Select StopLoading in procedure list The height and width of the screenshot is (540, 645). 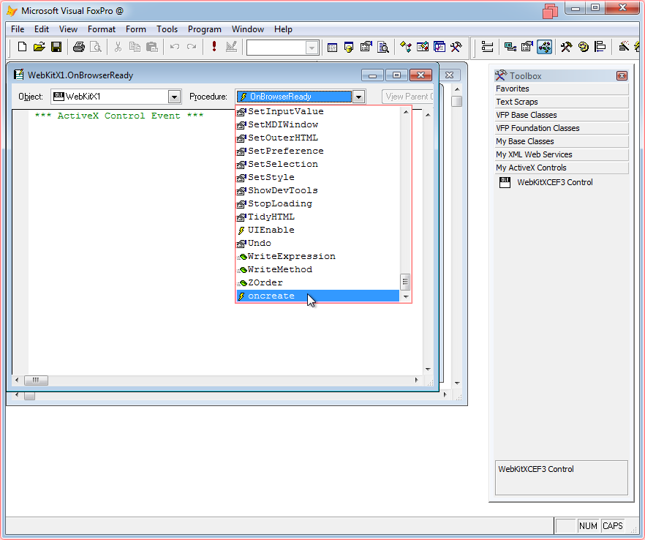[x=317, y=203]
